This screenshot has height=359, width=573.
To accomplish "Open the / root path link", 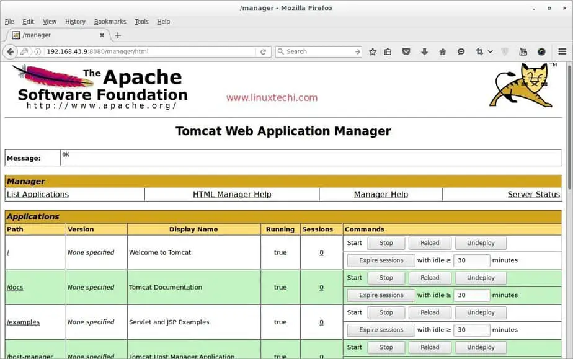I will [x=8, y=252].
